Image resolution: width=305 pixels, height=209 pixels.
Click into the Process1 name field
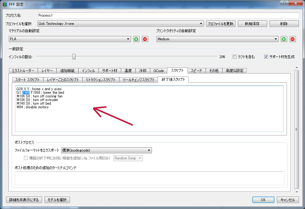coord(168,15)
